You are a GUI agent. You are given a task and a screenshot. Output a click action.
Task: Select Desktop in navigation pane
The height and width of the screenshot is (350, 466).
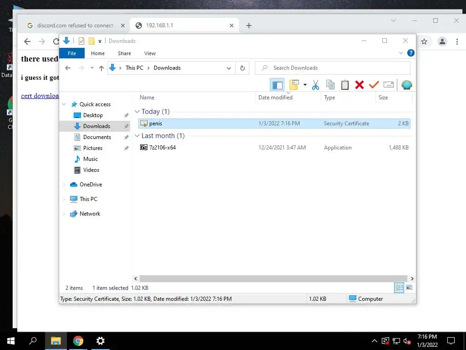click(x=93, y=115)
